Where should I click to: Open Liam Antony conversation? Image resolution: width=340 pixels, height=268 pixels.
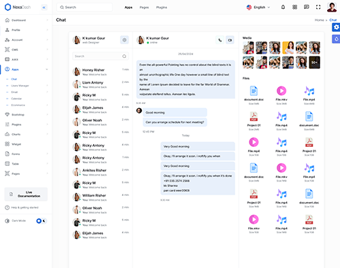coord(101,84)
